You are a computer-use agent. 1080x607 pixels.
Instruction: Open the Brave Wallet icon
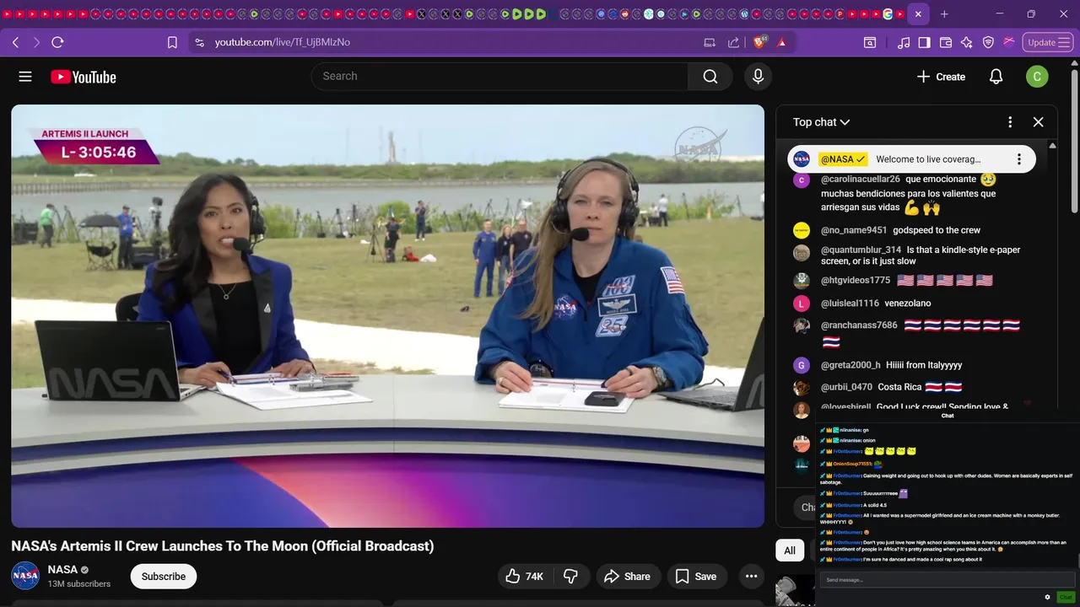pos(946,42)
